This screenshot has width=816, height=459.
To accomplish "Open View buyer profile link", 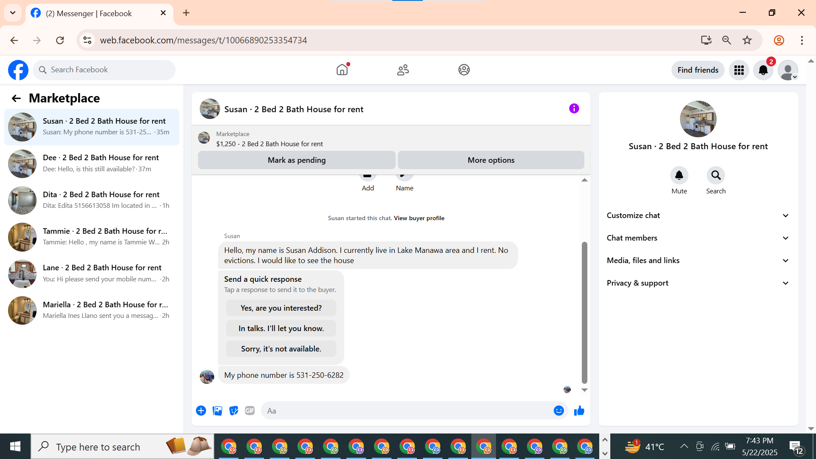I will pos(419,218).
